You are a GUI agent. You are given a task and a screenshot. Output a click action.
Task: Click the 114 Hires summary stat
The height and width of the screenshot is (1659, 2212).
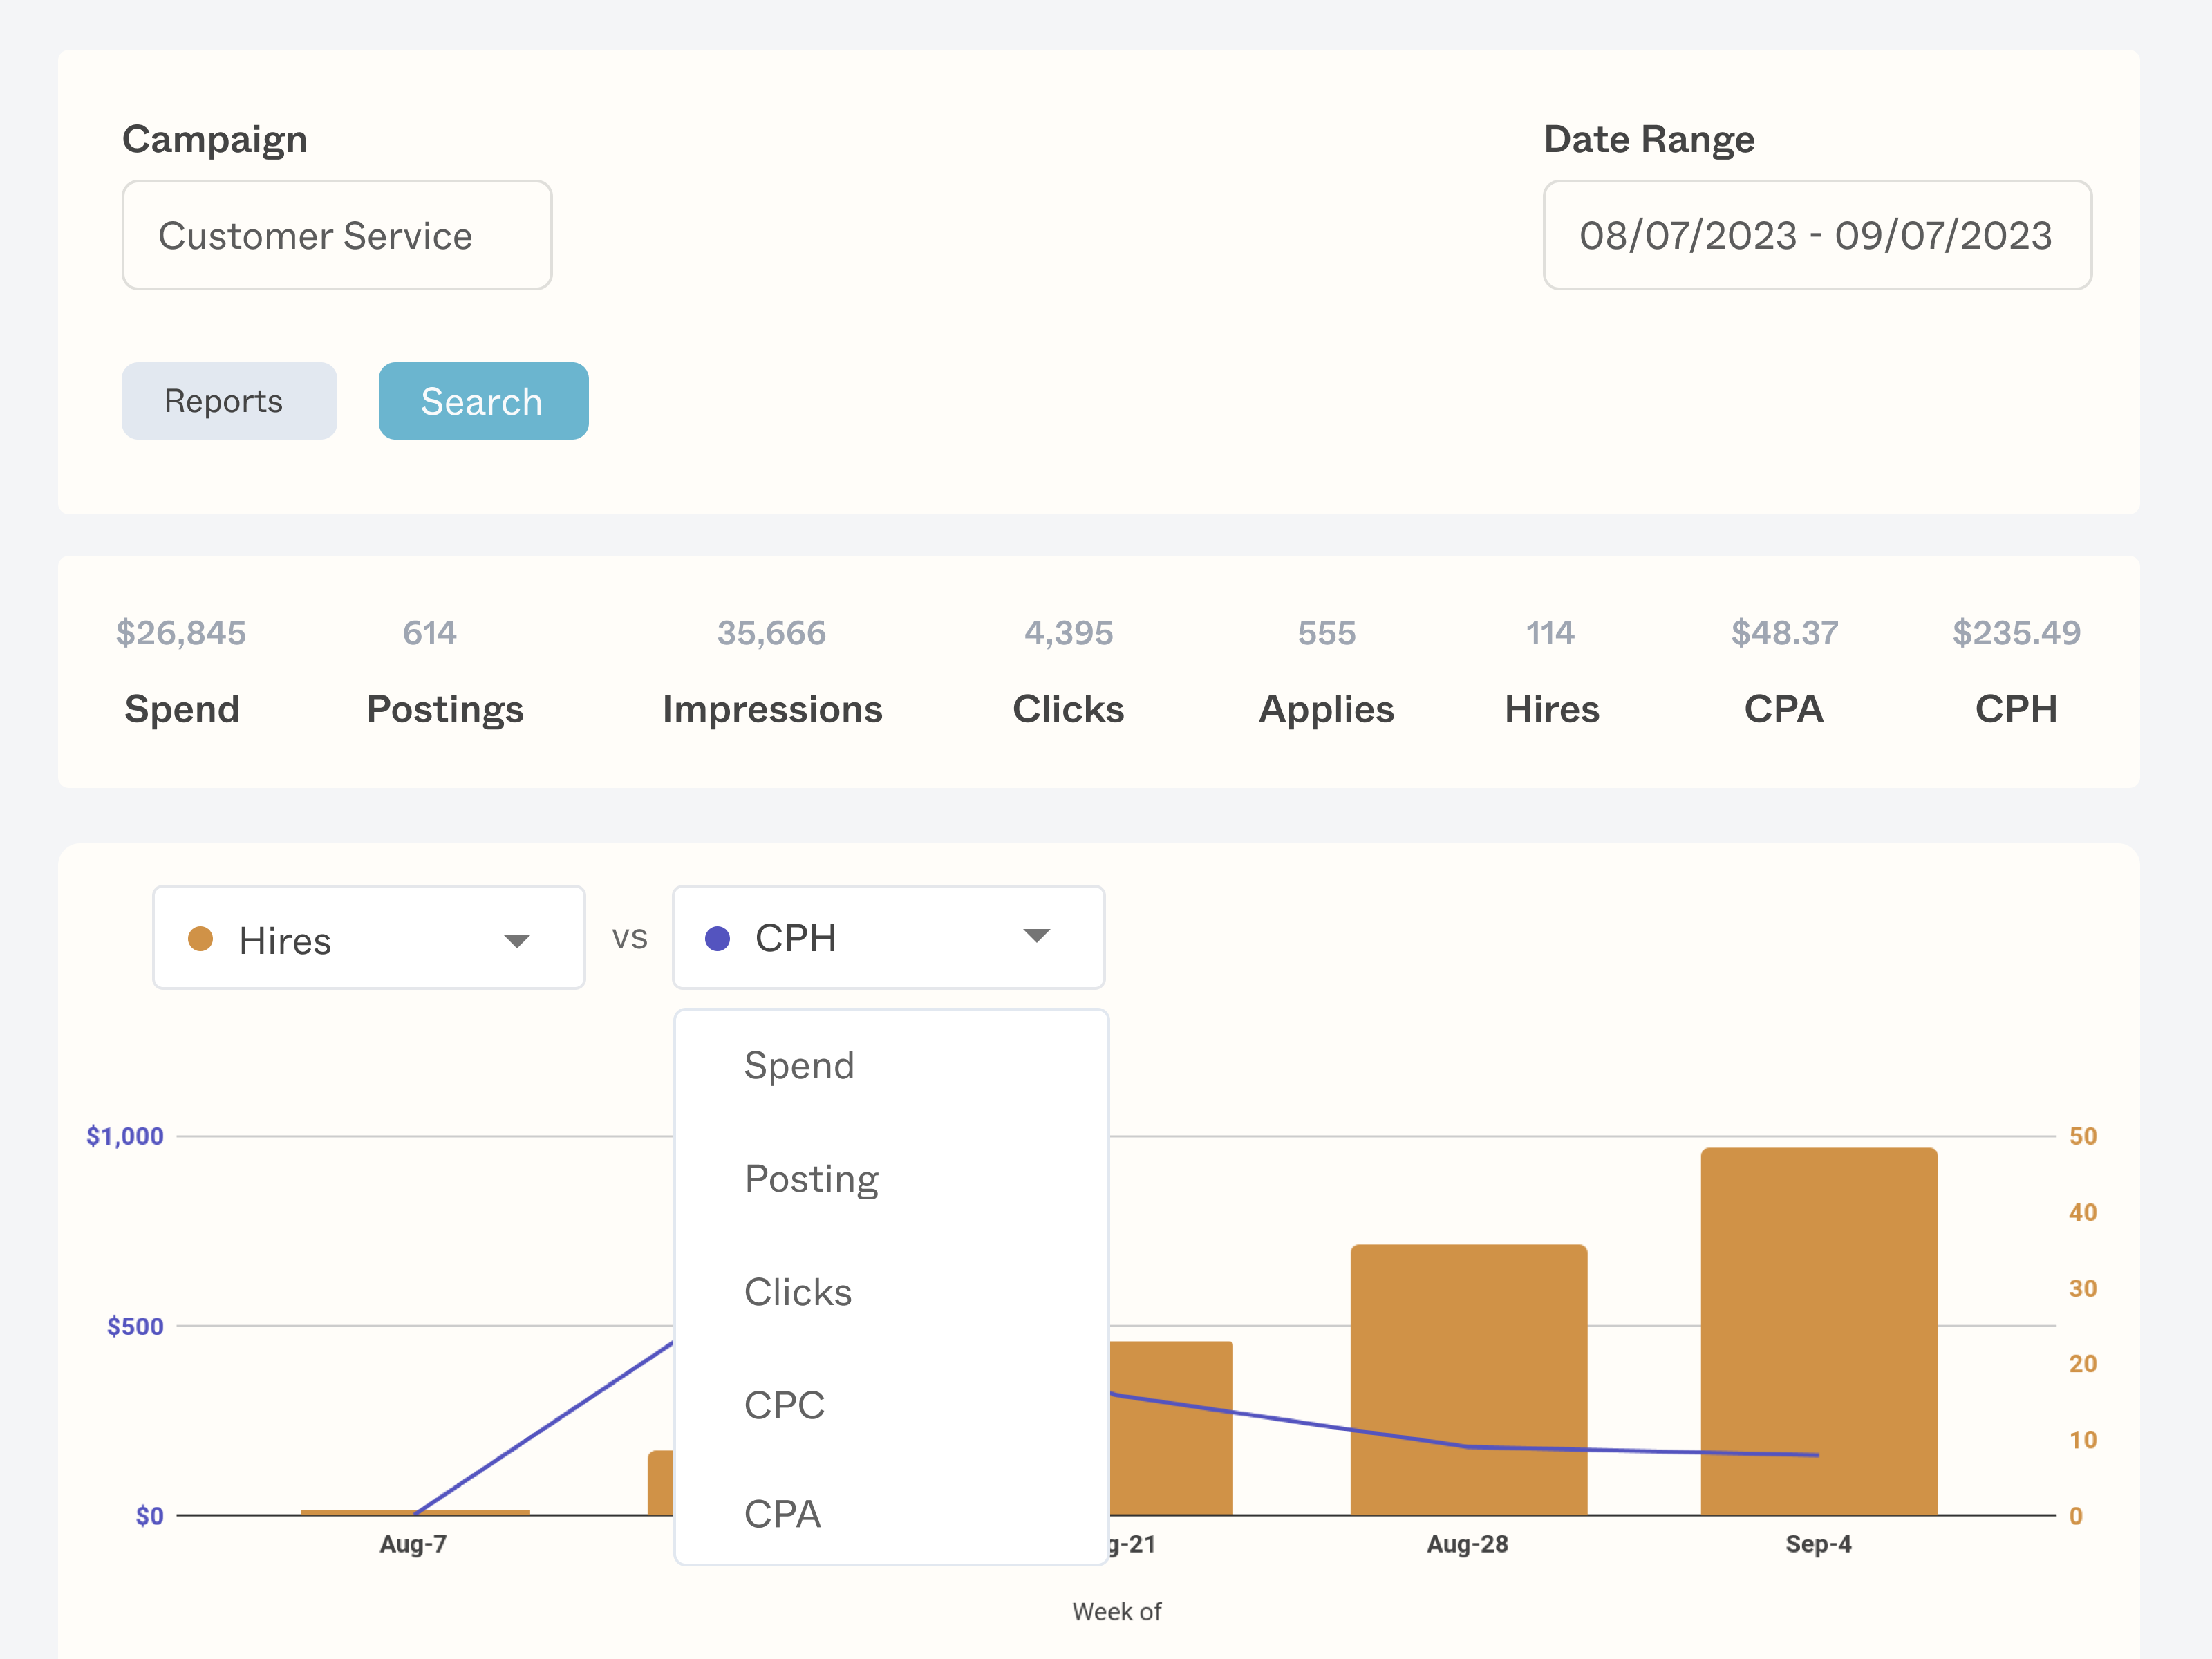(1550, 633)
